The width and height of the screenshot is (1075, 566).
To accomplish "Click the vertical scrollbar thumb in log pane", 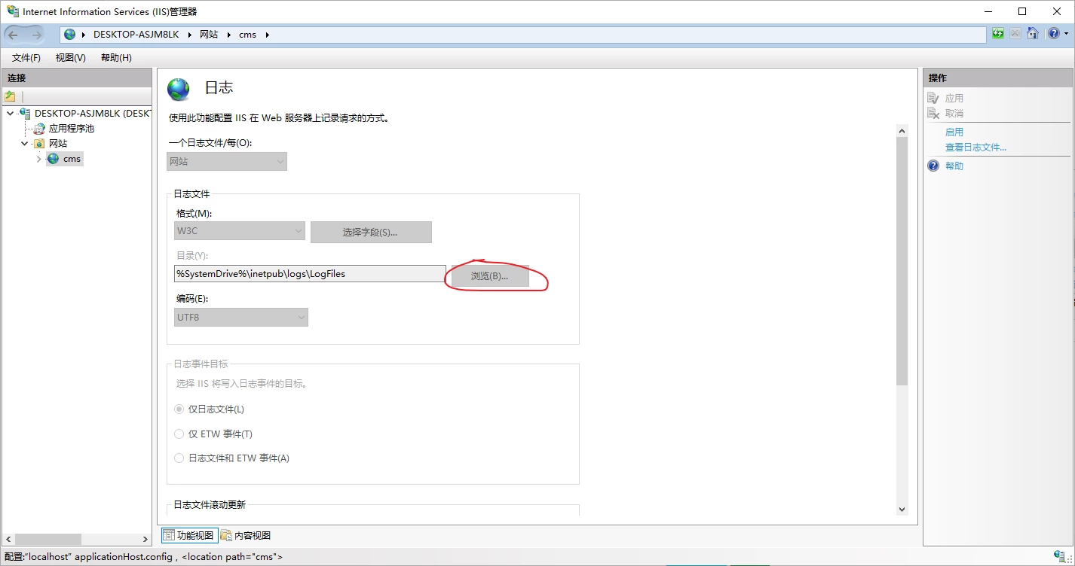I will pos(902,262).
